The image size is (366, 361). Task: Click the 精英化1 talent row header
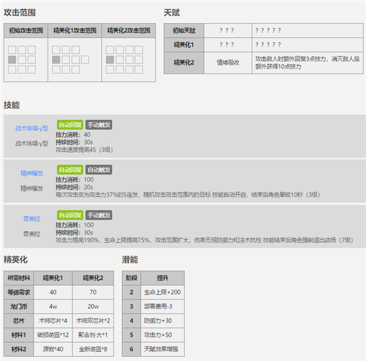click(184, 45)
